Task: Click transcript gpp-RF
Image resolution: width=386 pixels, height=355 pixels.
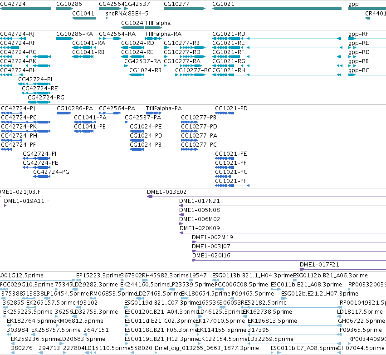Action: pos(367,39)
